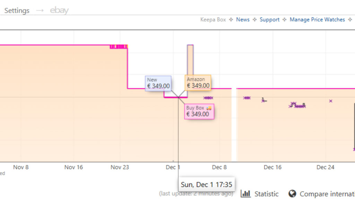
Task: Click the Buy Box € 349.00 tooltip
Action: [199, 112]
